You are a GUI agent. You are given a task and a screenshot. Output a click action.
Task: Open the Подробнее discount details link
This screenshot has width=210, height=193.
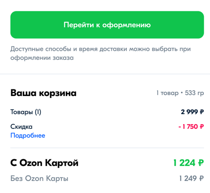tap(28, 135)
